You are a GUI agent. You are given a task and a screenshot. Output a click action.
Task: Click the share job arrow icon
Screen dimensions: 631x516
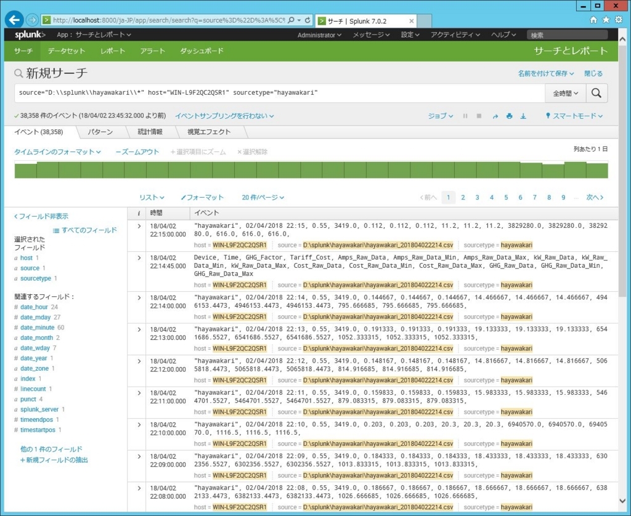coord(495,116)
